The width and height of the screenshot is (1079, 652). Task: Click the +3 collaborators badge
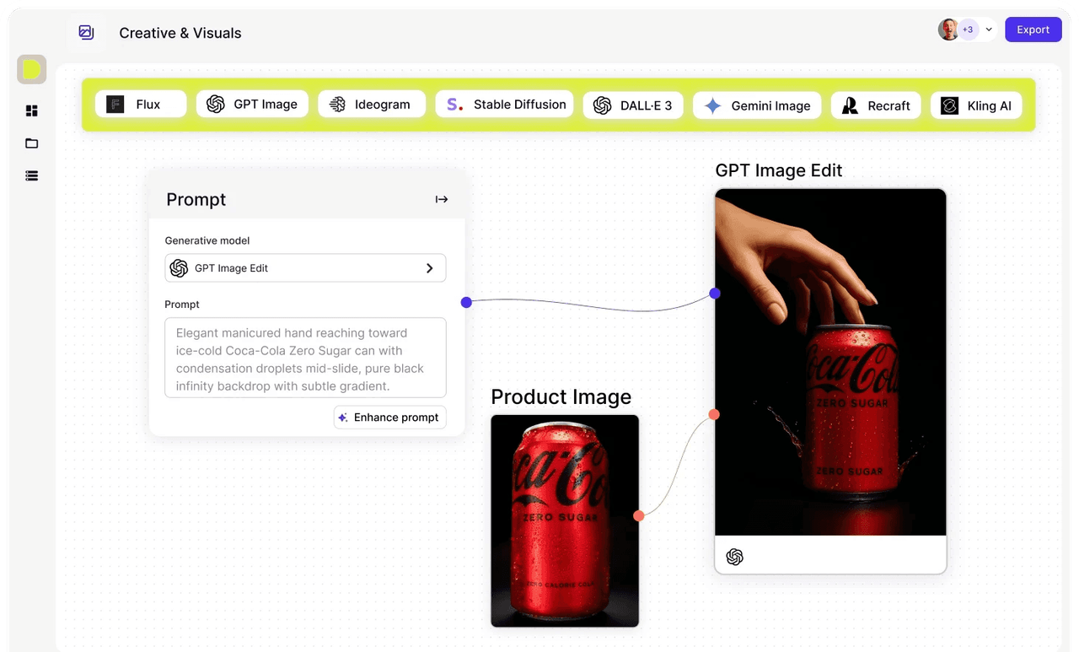[968, 30]
